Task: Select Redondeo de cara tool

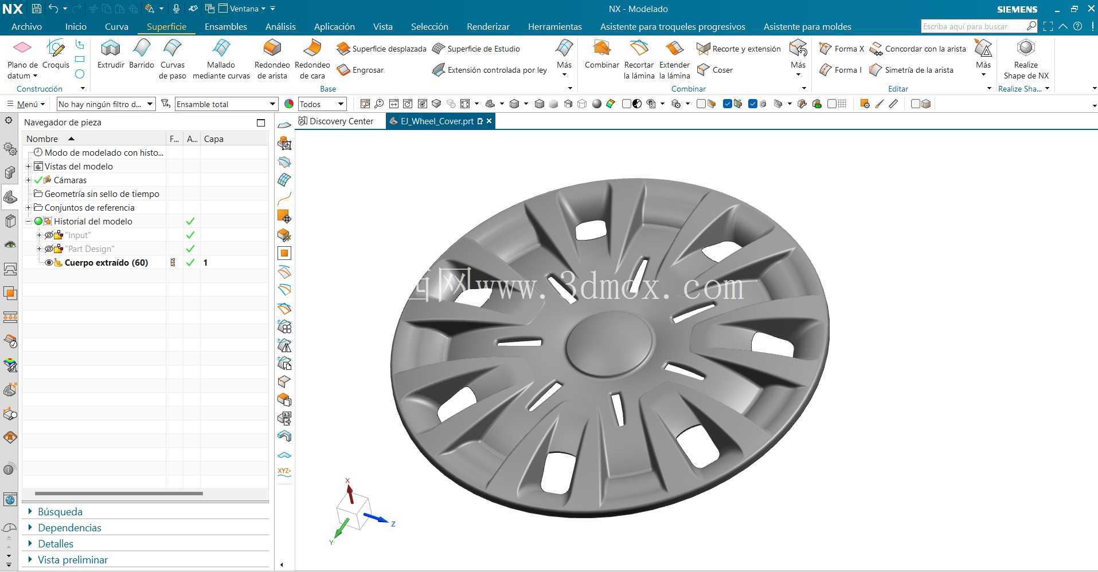Action: (x=312, y=60)
